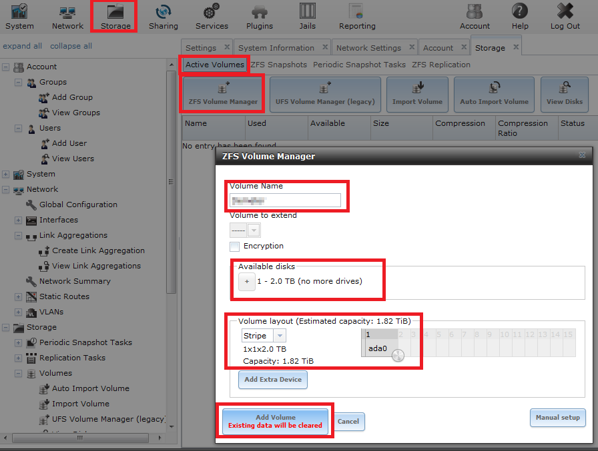Click the Add Volume button
Screen dimensions: 598x451
[x=275, y=421]
